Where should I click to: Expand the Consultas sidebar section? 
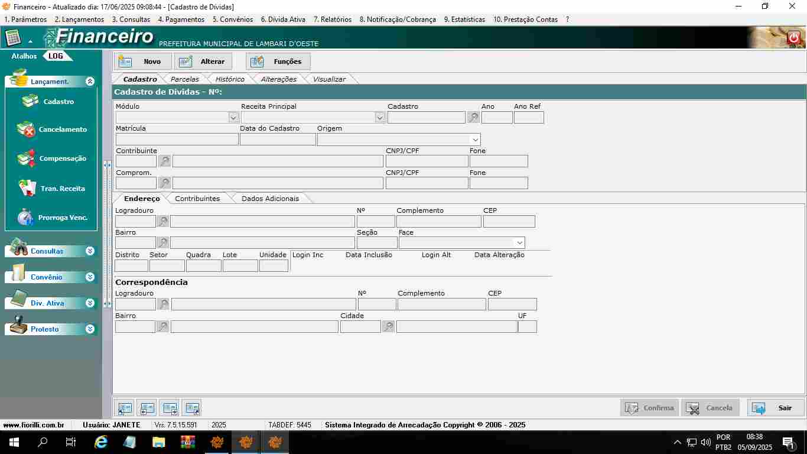coord(90,251)
